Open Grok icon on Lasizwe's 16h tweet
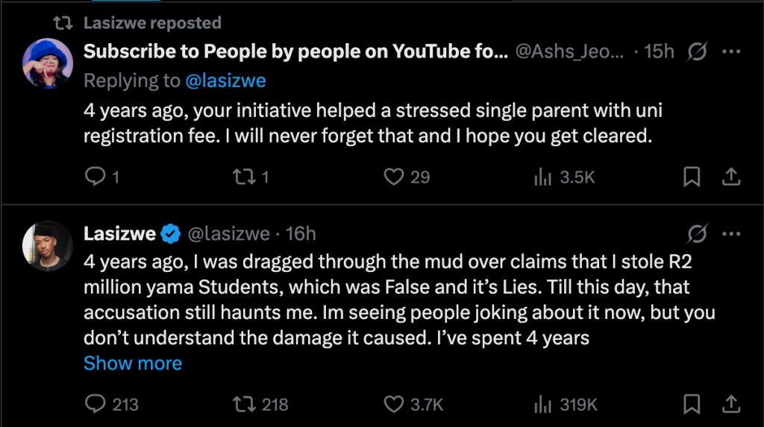 (697, 234)
